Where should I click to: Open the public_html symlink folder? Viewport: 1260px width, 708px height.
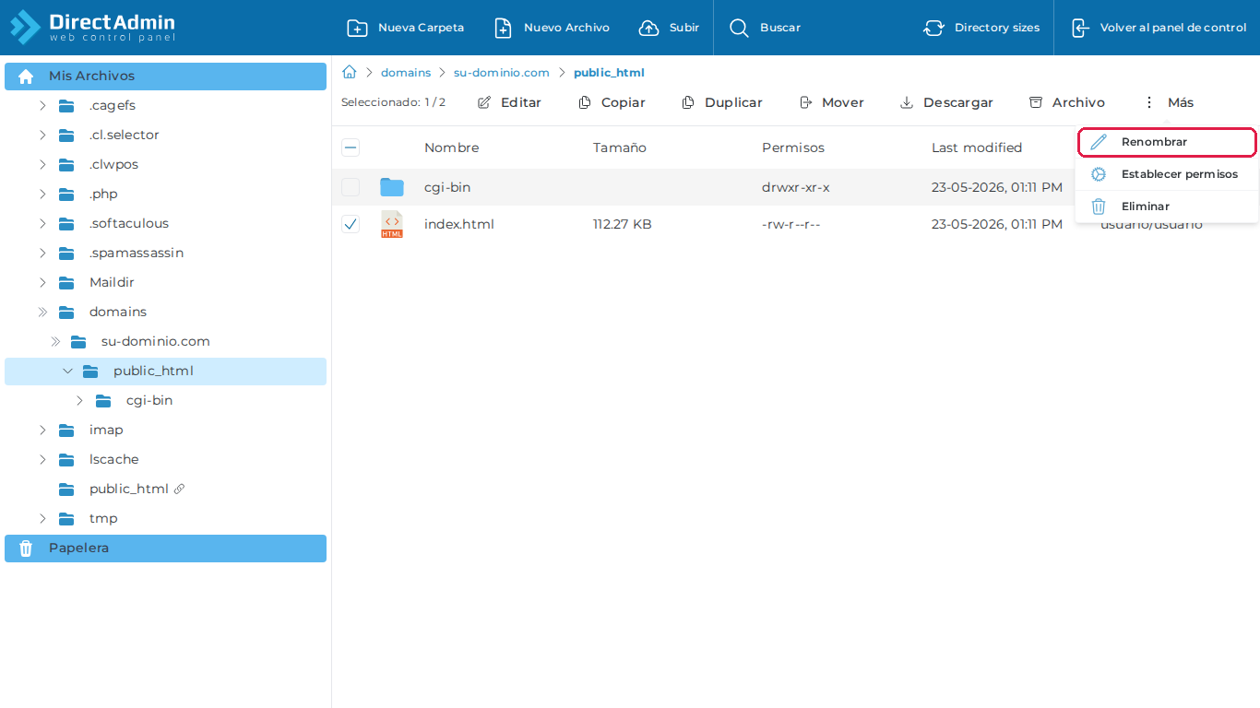tap(129, 489)
